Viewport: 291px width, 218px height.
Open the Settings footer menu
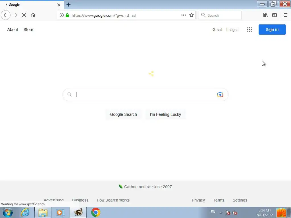[240, 200]
